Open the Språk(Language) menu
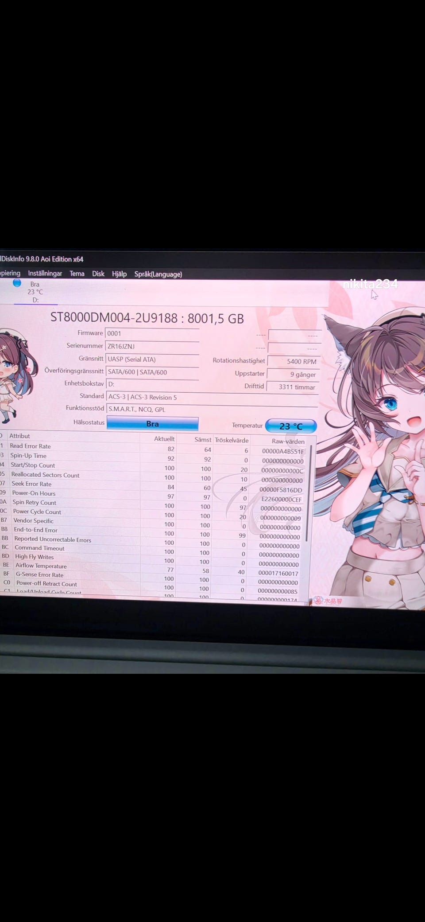 pyautogui.click(x=158, y=274)
